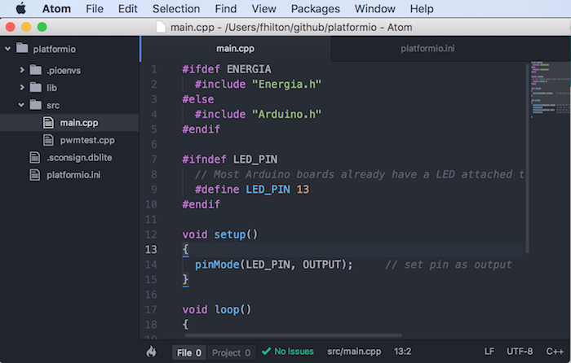This screenshot has height=363, width=571.
Task: Select main.cpp in the tree view
Action: point(79,123)
